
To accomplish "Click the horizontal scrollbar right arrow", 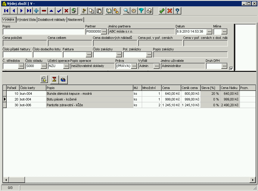I will 253,180.
